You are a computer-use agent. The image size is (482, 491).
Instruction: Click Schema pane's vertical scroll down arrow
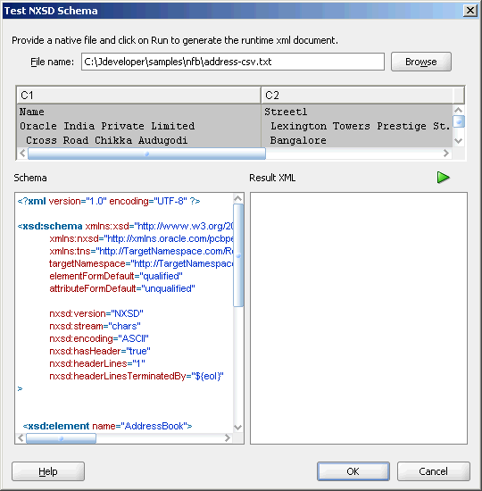pyautogui.click(x=238, y=427)
